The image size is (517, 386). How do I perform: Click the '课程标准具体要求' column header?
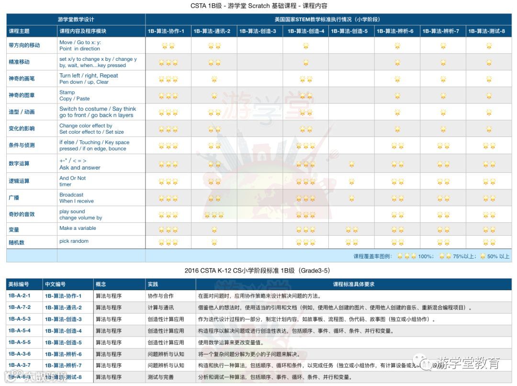click(x=354, y=284)
